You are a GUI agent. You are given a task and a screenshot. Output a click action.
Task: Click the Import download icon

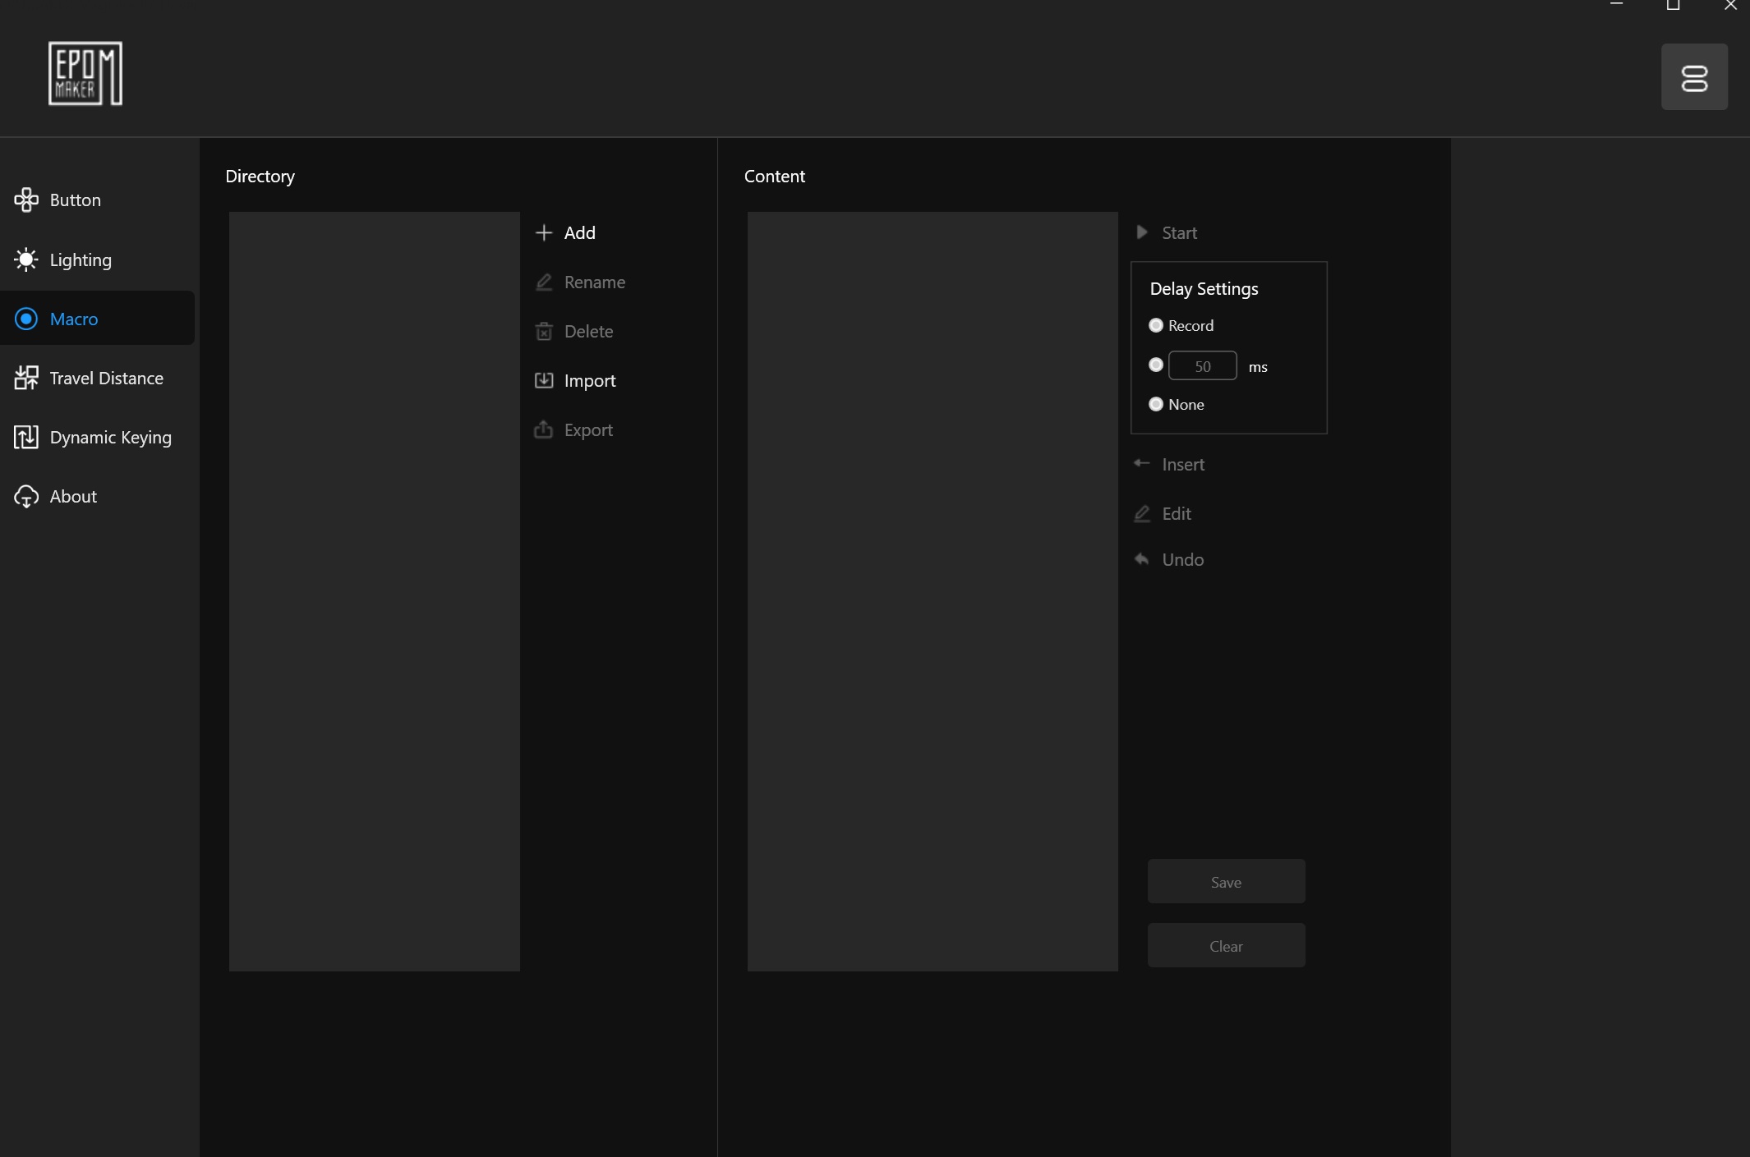[544, 380]
